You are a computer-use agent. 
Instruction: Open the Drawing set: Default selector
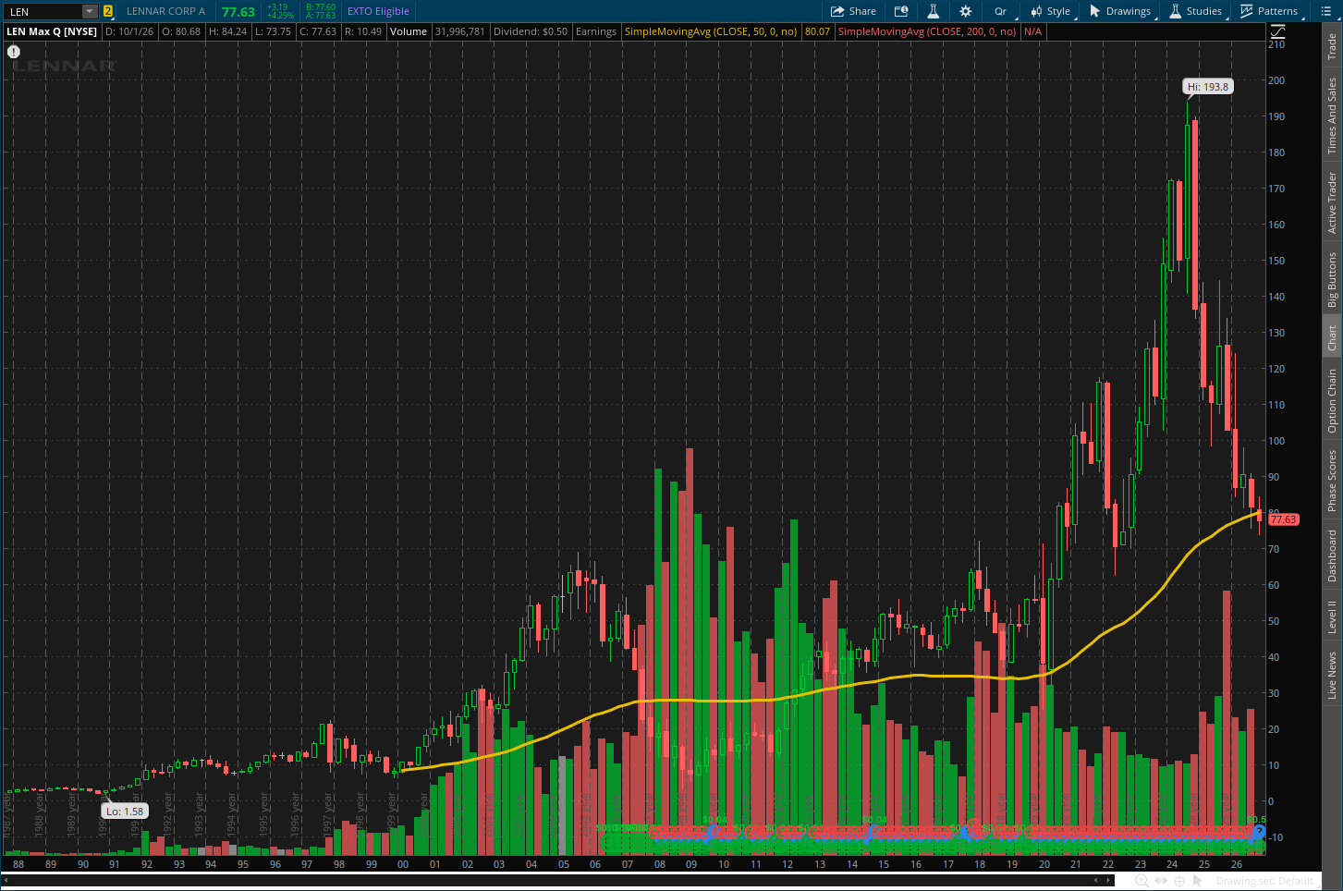[x=1265, y=881]
